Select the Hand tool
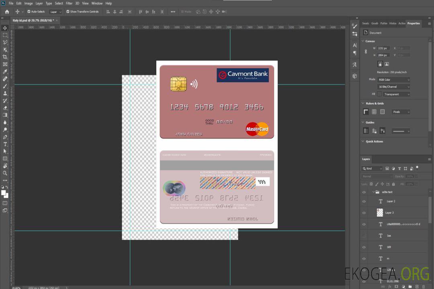Screen dimensions: 434x289 [5, 166]
